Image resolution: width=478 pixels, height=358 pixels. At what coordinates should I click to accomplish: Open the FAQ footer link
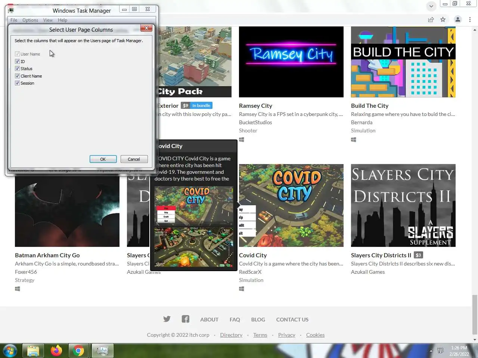click(x=235, y=320)
